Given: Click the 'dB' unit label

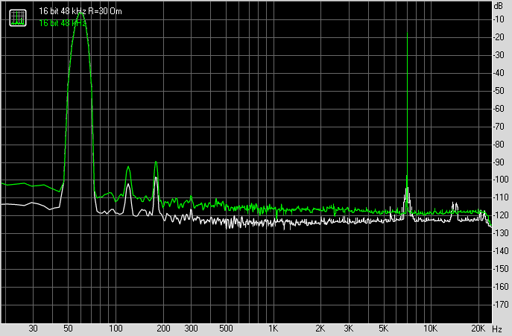Looking at the screenshot, I should (499, 5).
